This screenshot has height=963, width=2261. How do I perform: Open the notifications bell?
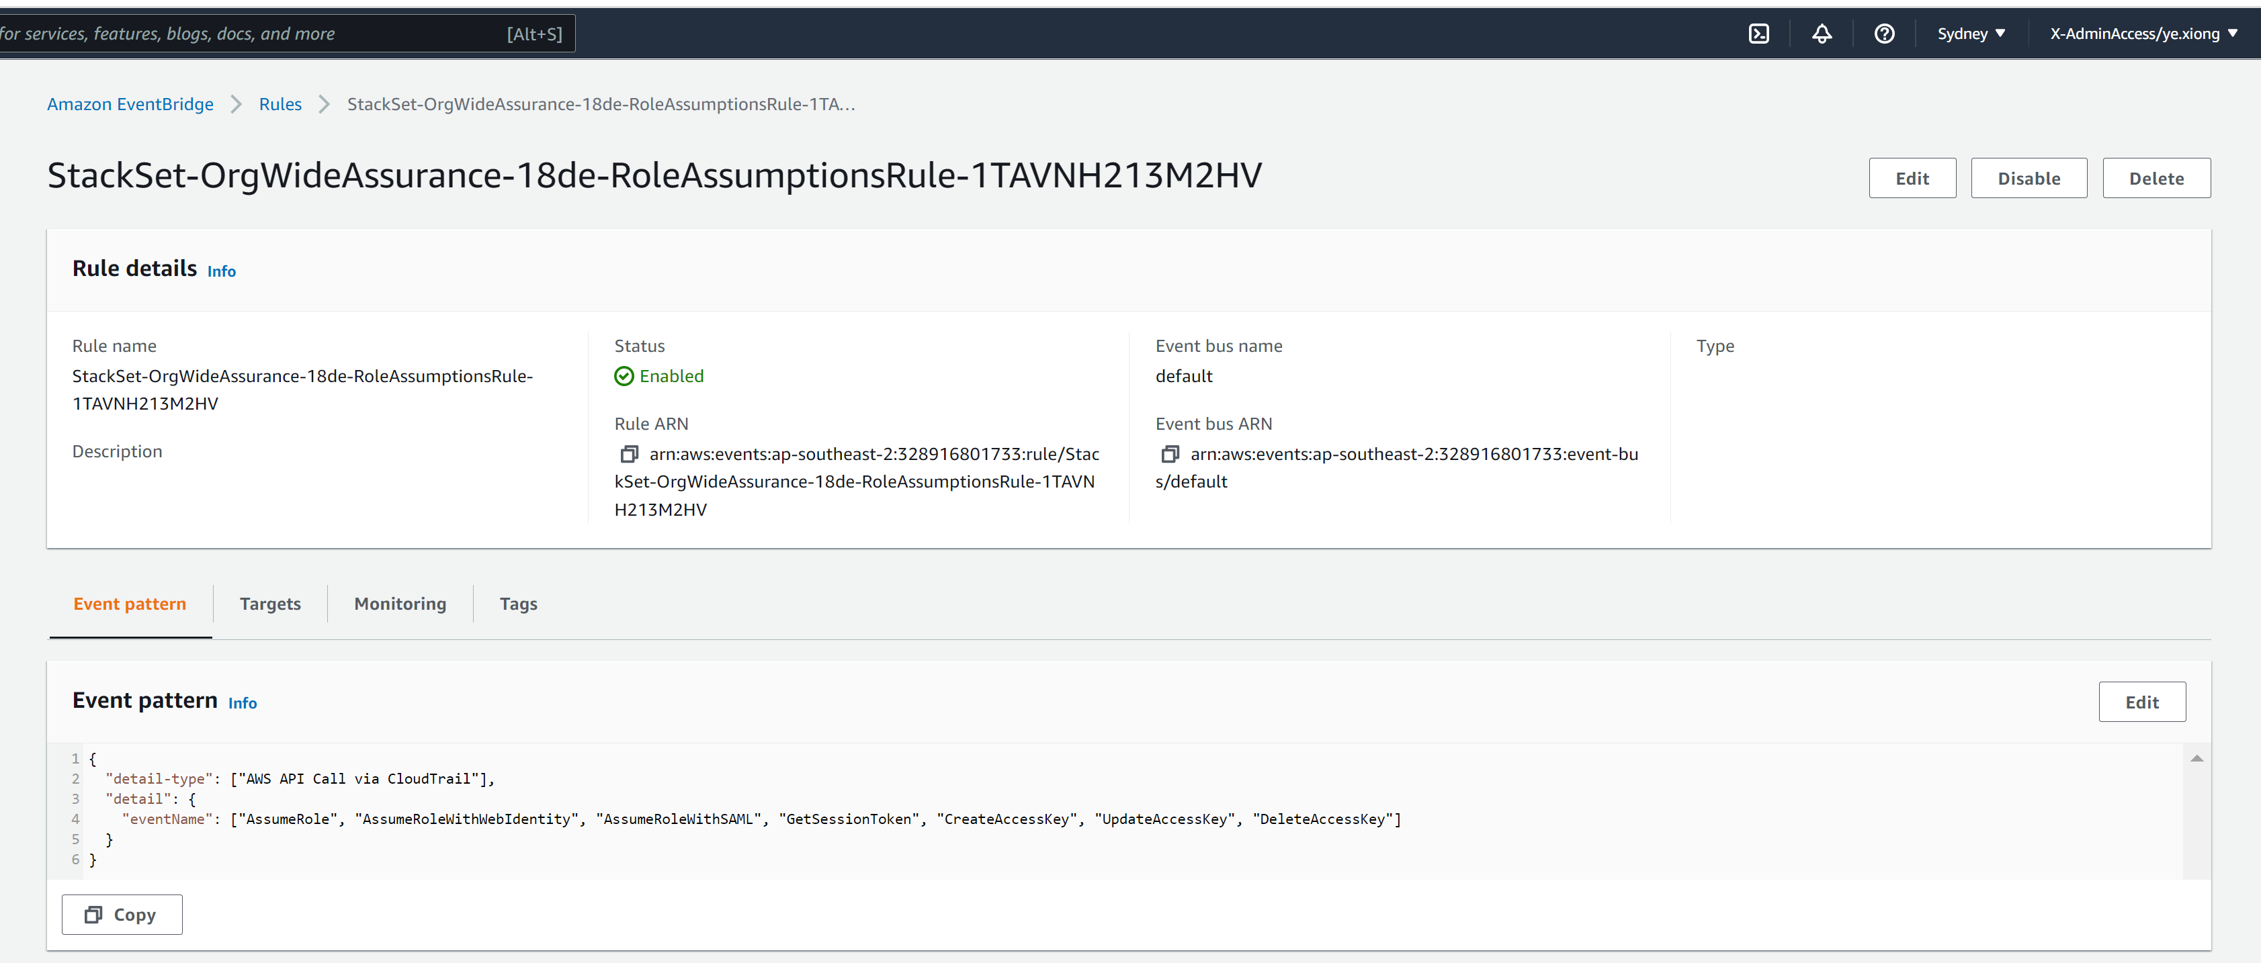point(1822,34)
